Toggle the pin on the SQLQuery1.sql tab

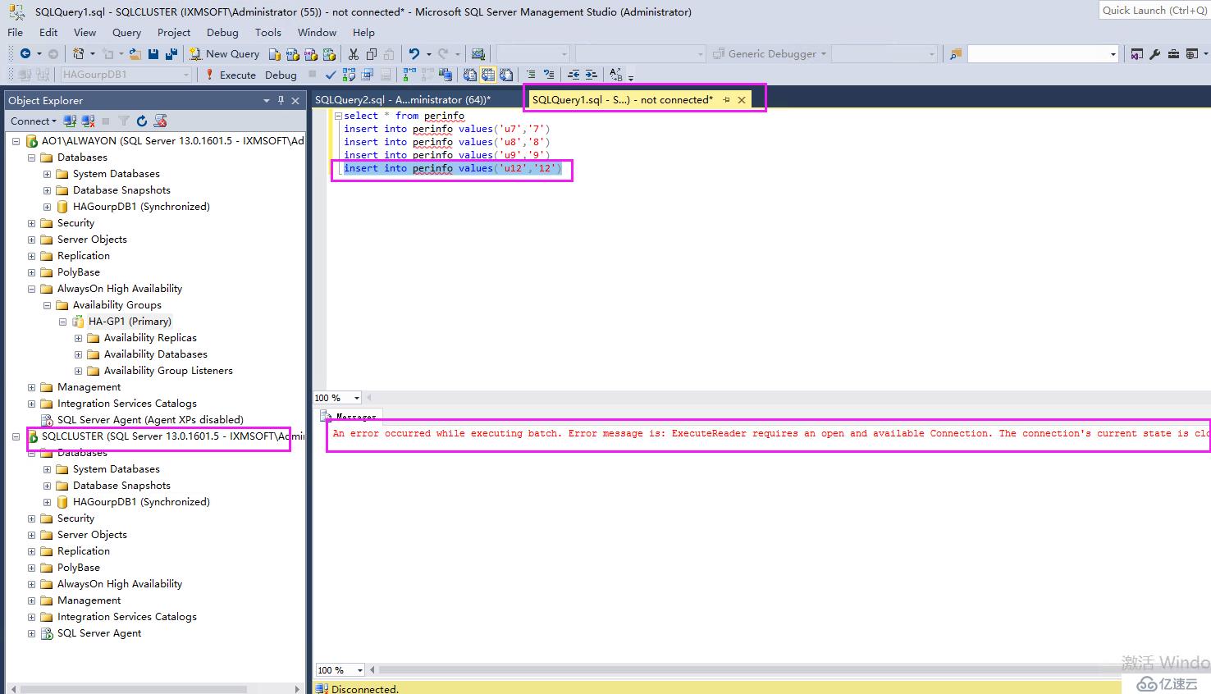tap(726, 100)
